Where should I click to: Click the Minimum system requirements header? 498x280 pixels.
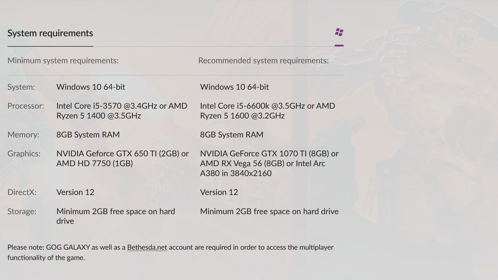pos(63,61)
